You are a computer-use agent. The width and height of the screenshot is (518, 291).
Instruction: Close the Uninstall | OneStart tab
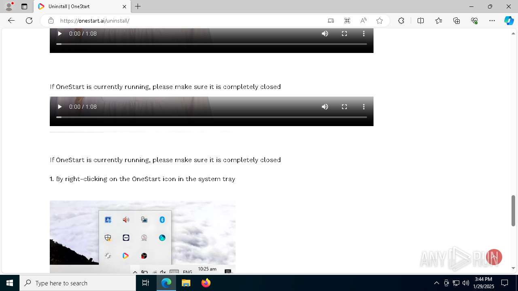click(x=124, y=6)
